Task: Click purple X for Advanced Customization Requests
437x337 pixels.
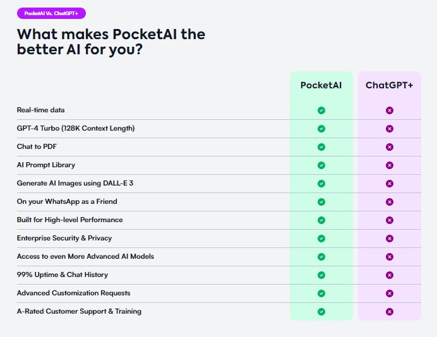Action: [390, 293]
